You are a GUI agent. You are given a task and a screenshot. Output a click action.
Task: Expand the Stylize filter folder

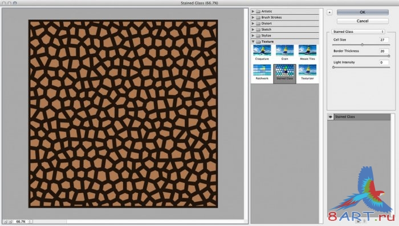pos(253,35)
